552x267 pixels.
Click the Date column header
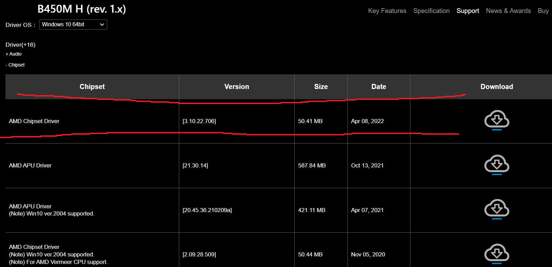[x=379, y=87]
